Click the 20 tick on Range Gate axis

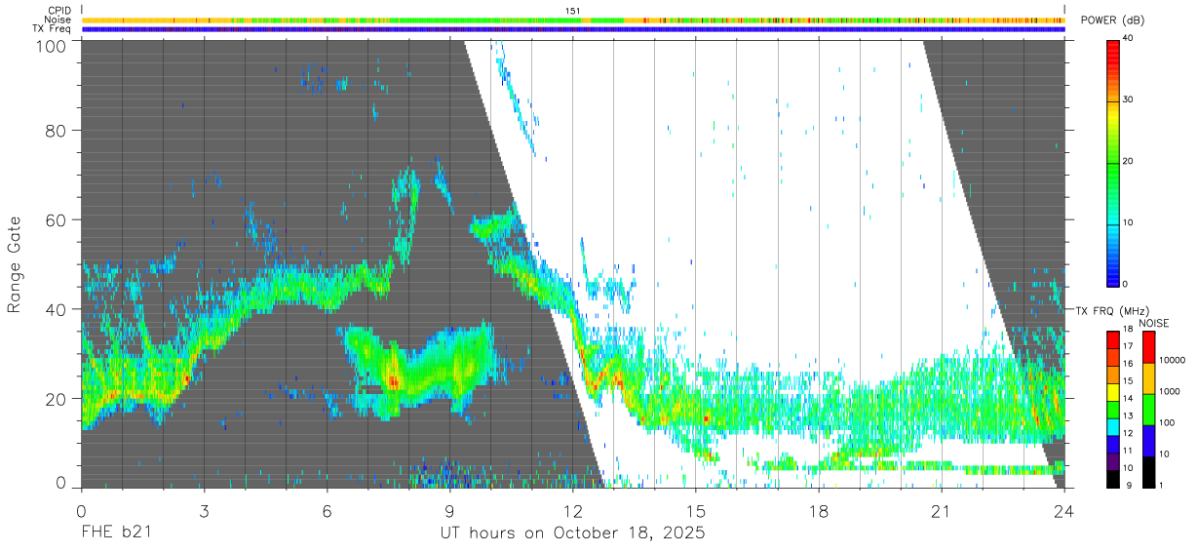tap(55, 399)
